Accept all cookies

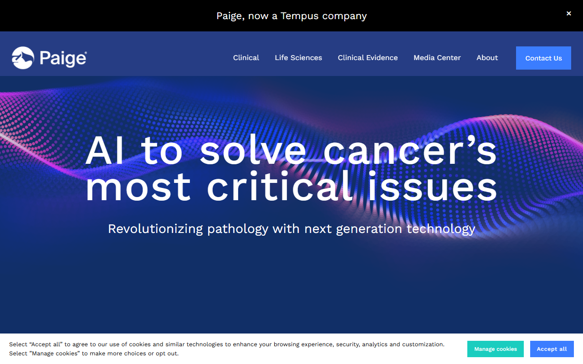click(x=552, y=349)
